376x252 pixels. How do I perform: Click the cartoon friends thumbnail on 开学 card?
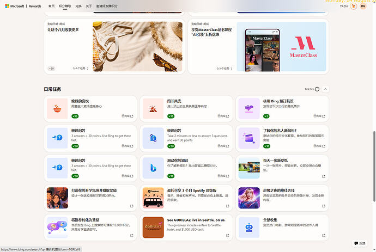pos(57,198)
